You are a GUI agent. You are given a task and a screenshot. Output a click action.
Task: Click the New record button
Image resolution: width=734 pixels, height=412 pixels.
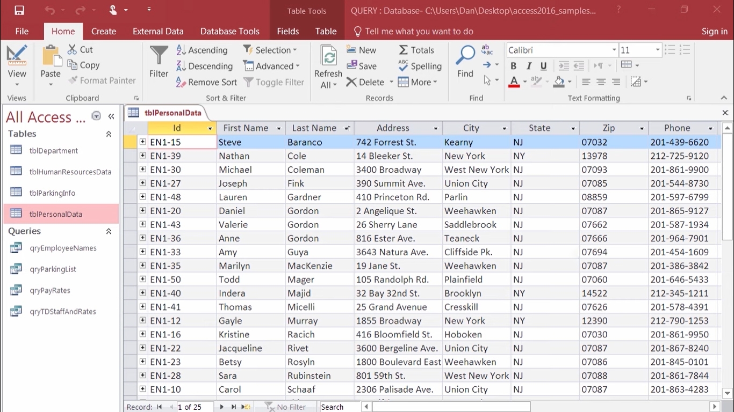coord(361,50)
